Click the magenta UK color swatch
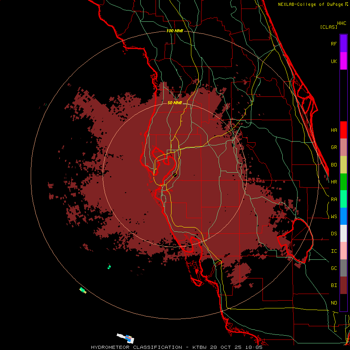 click(x=343, y=61)
